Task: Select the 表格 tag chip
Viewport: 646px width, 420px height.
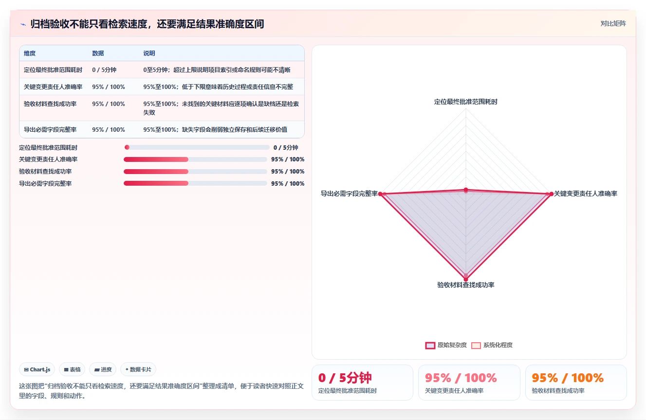Action: (x=72, y=369)
